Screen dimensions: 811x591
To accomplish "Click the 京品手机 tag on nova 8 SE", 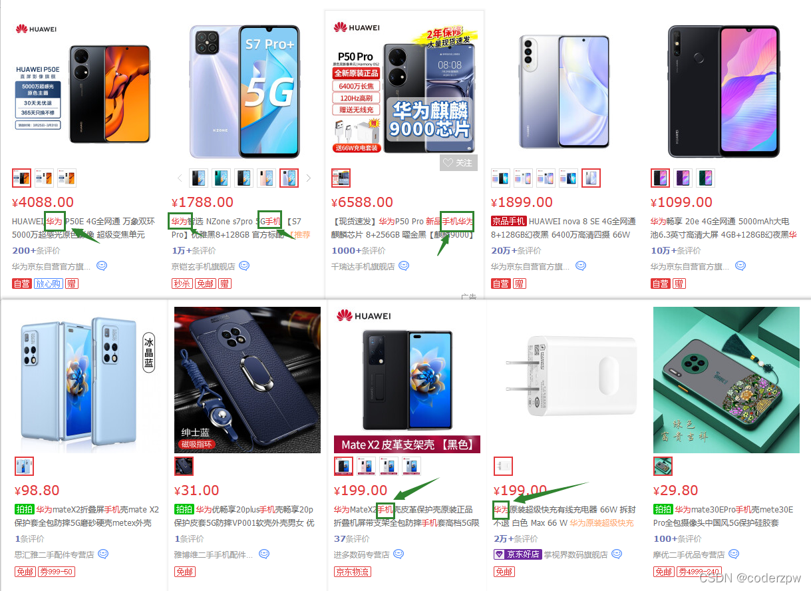I will 509,221.
